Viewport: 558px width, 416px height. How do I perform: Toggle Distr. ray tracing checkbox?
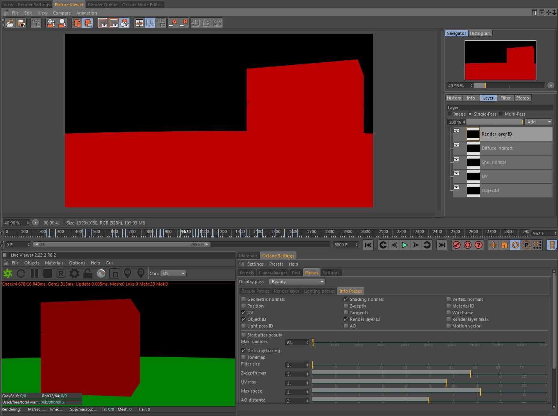[244, 351]
